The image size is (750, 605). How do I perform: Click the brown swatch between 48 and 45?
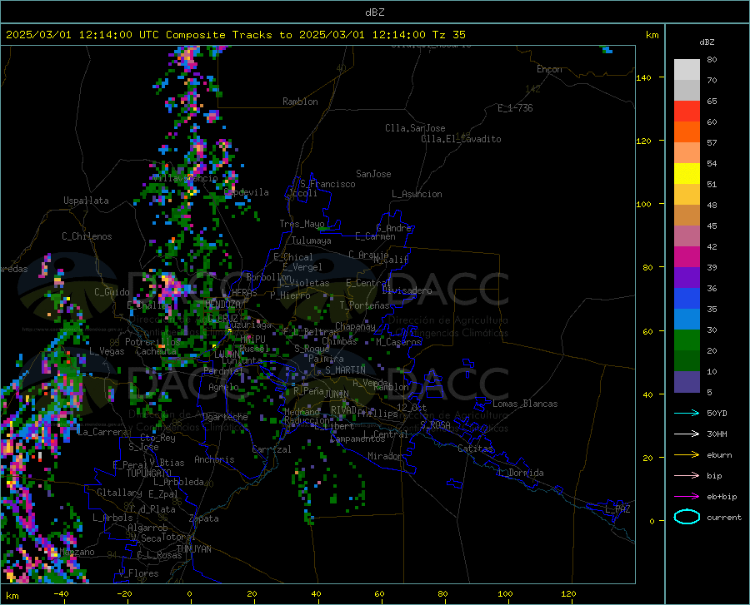click(687, 216)
